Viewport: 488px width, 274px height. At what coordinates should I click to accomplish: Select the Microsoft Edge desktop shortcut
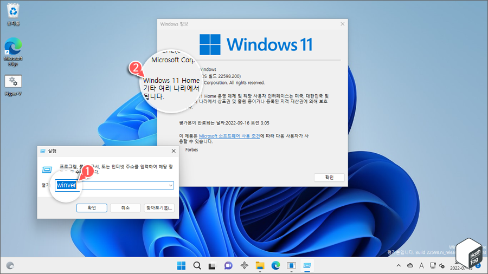point(13,52)
